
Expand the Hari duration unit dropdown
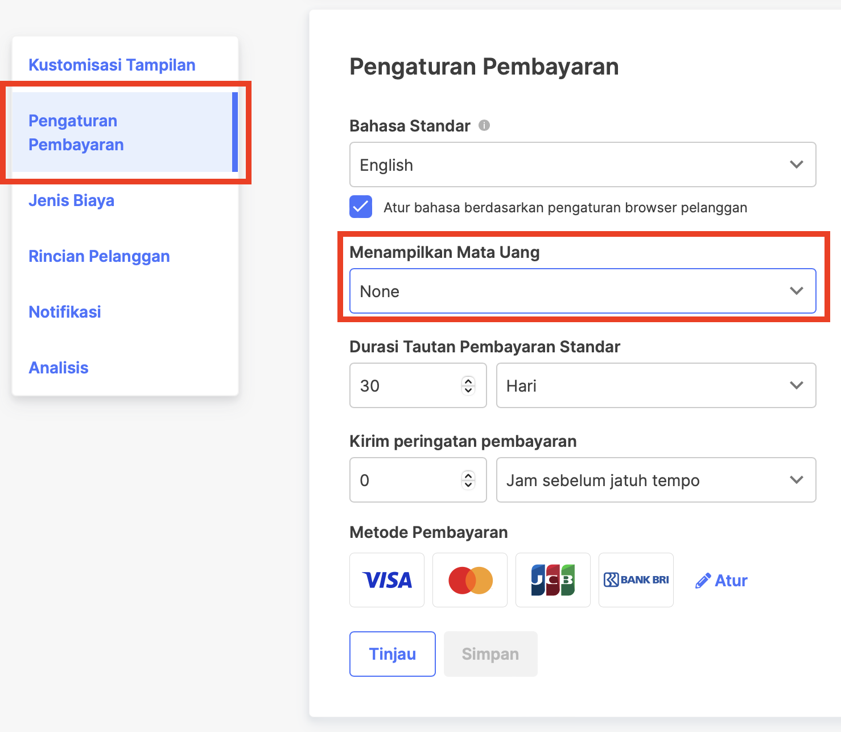coord(656,385)
